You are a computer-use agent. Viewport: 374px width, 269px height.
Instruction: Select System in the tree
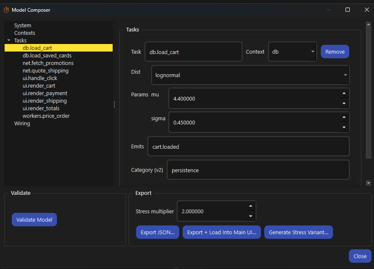23,25
